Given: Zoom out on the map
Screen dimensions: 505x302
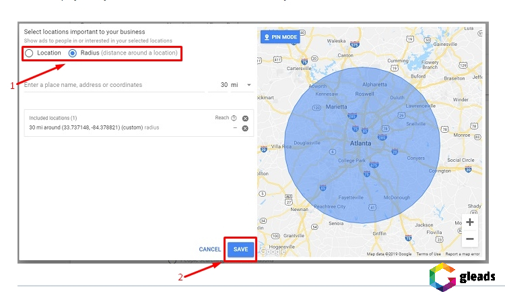Looking at the screenshot, I should [469, 239].
